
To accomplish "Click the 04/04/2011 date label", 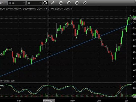I will click(49, 101).
